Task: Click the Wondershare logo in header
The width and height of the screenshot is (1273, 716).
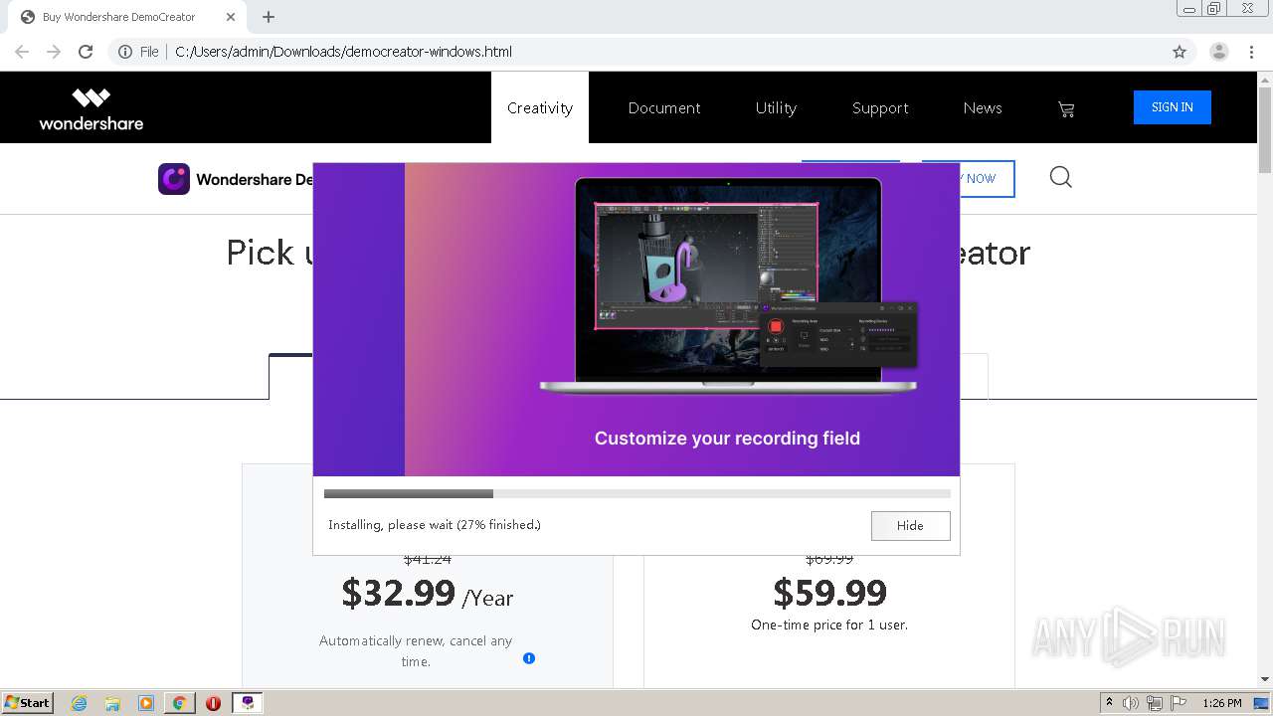Action: [91, 109]
